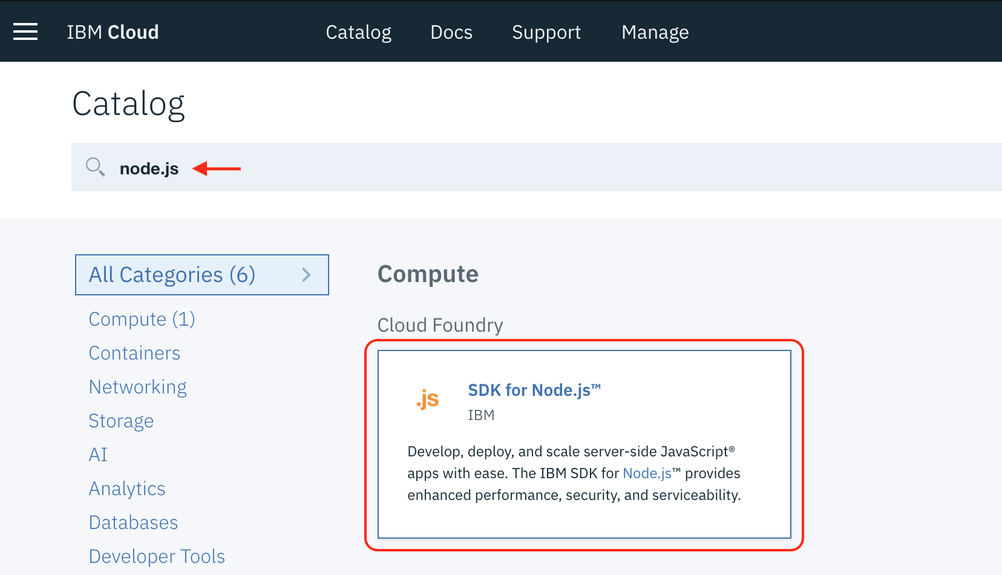Click the IBM provider label on the card
Screen dimensions: 1002x575
click(481, 415)
